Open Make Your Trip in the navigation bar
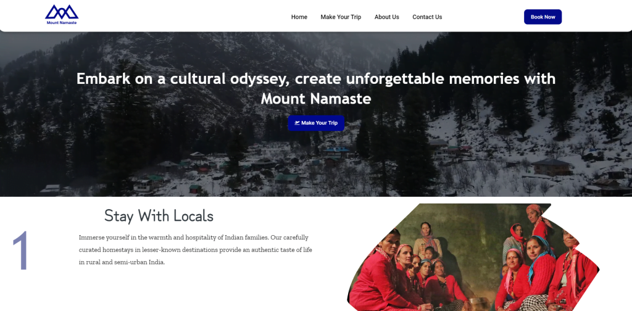Viewport: 632px width, 311px height. pyautogui.click(x=341, y=17)
